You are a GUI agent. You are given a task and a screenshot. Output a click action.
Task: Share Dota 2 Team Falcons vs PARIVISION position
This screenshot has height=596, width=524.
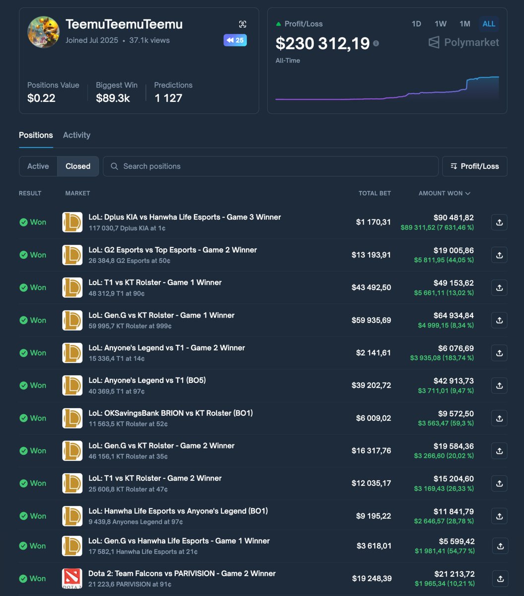[x=500, y=579]
